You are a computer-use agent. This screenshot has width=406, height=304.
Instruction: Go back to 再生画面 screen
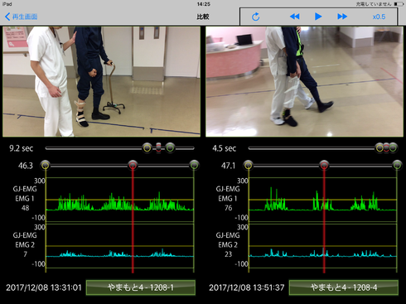[22, 17]
